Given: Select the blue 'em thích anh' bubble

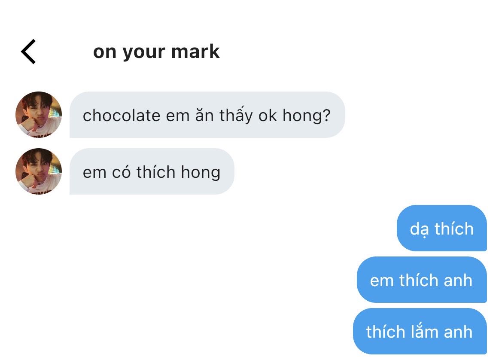Looking at the screenshot, I should [x=422, y=280].
